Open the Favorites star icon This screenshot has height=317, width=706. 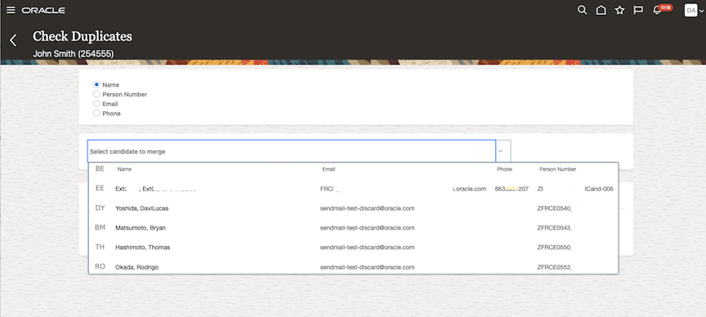619,10
